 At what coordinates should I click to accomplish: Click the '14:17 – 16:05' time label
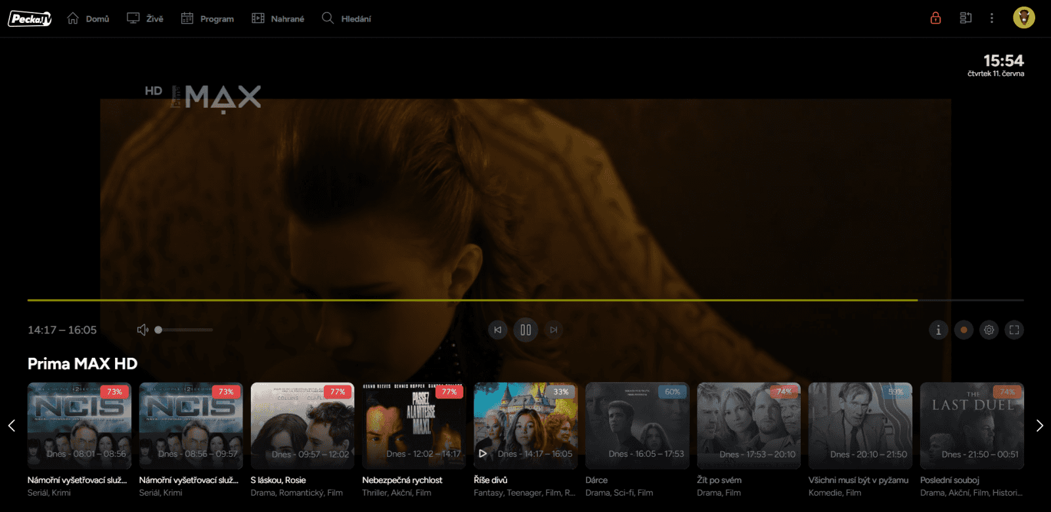(x=62, y=330)
